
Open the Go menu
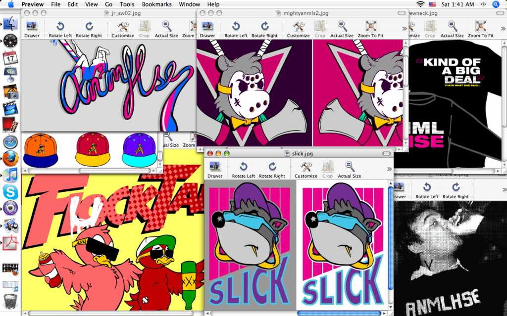pos(108,4)
